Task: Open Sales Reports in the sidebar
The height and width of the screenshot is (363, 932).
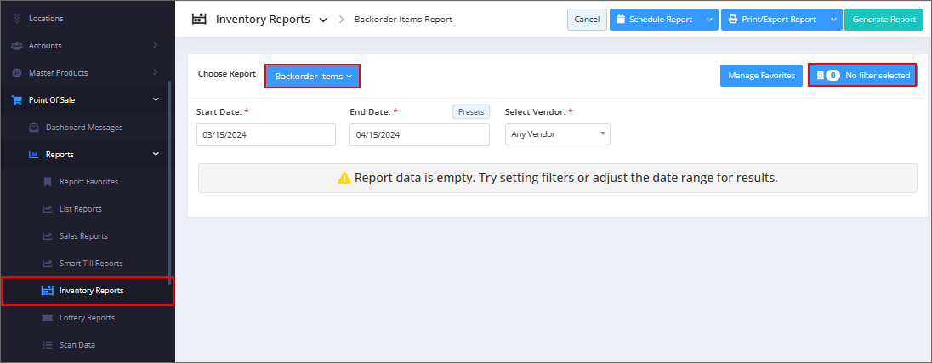Action: click(x=83, y=236)
